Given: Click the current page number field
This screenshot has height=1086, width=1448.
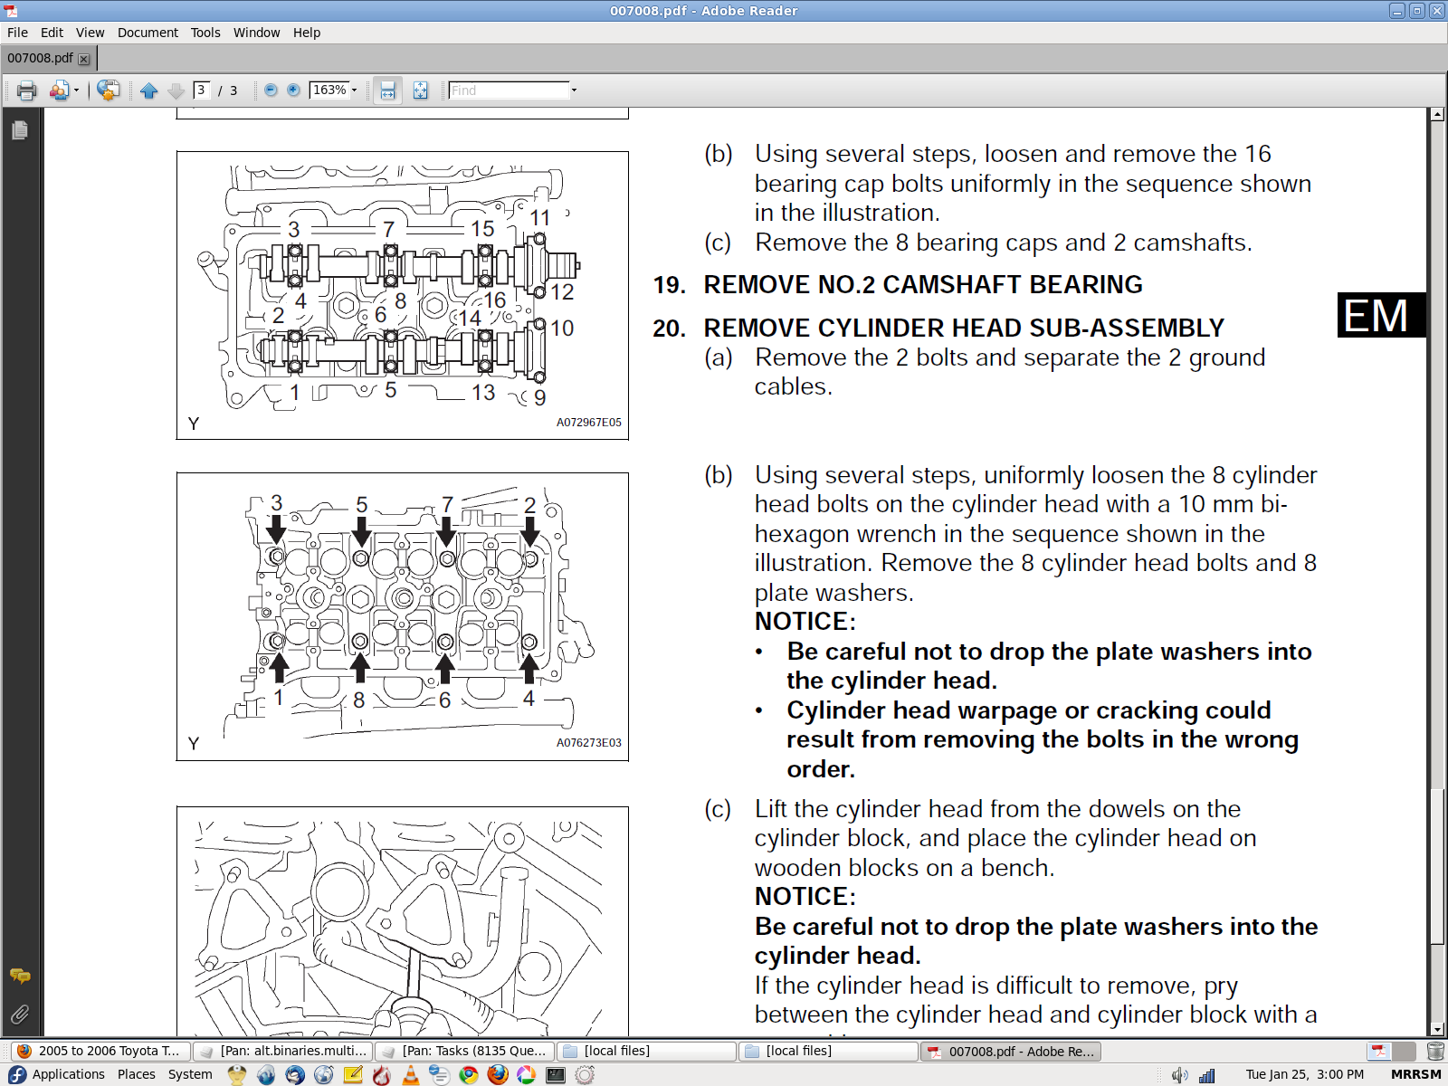Looking at the screenshot, I should [x=202, y=90].
